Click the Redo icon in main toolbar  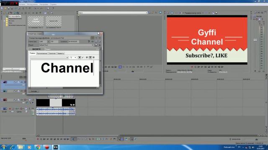tap(41, 8)
